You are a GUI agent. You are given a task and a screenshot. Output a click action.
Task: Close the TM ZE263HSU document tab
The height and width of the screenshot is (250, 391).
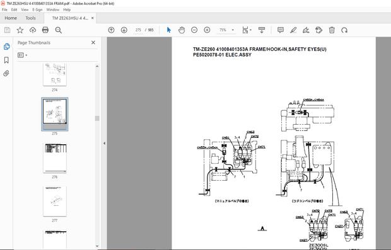click(x=93, y=18)
